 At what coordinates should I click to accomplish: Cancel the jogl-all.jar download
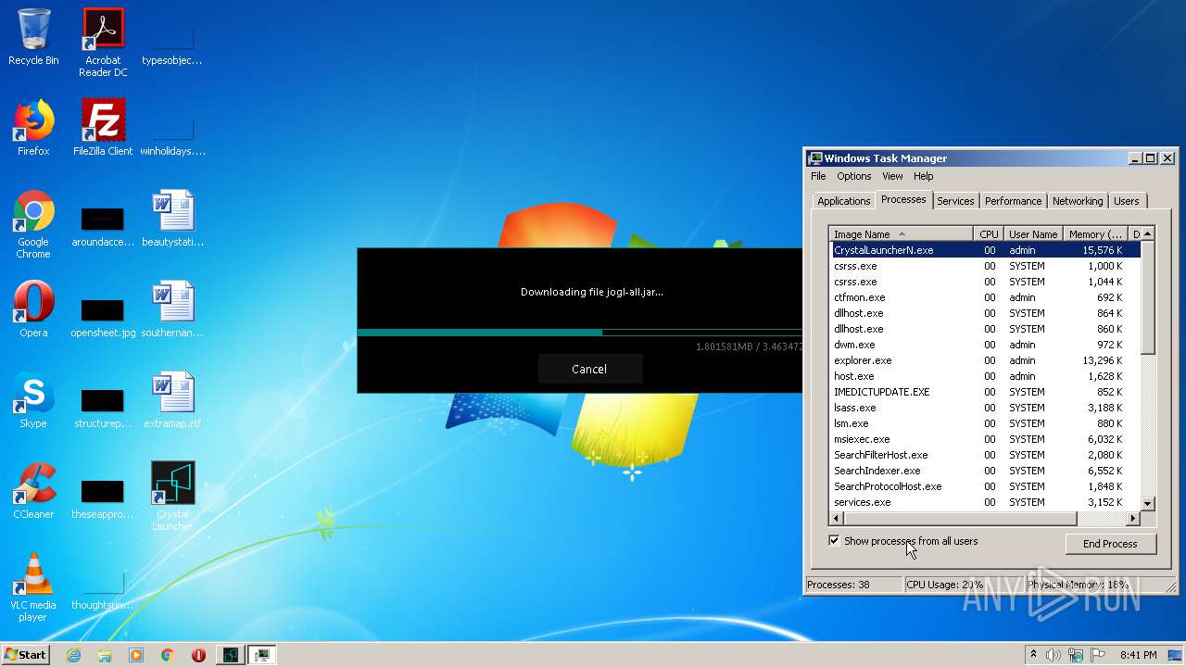(x=589, y=369)
